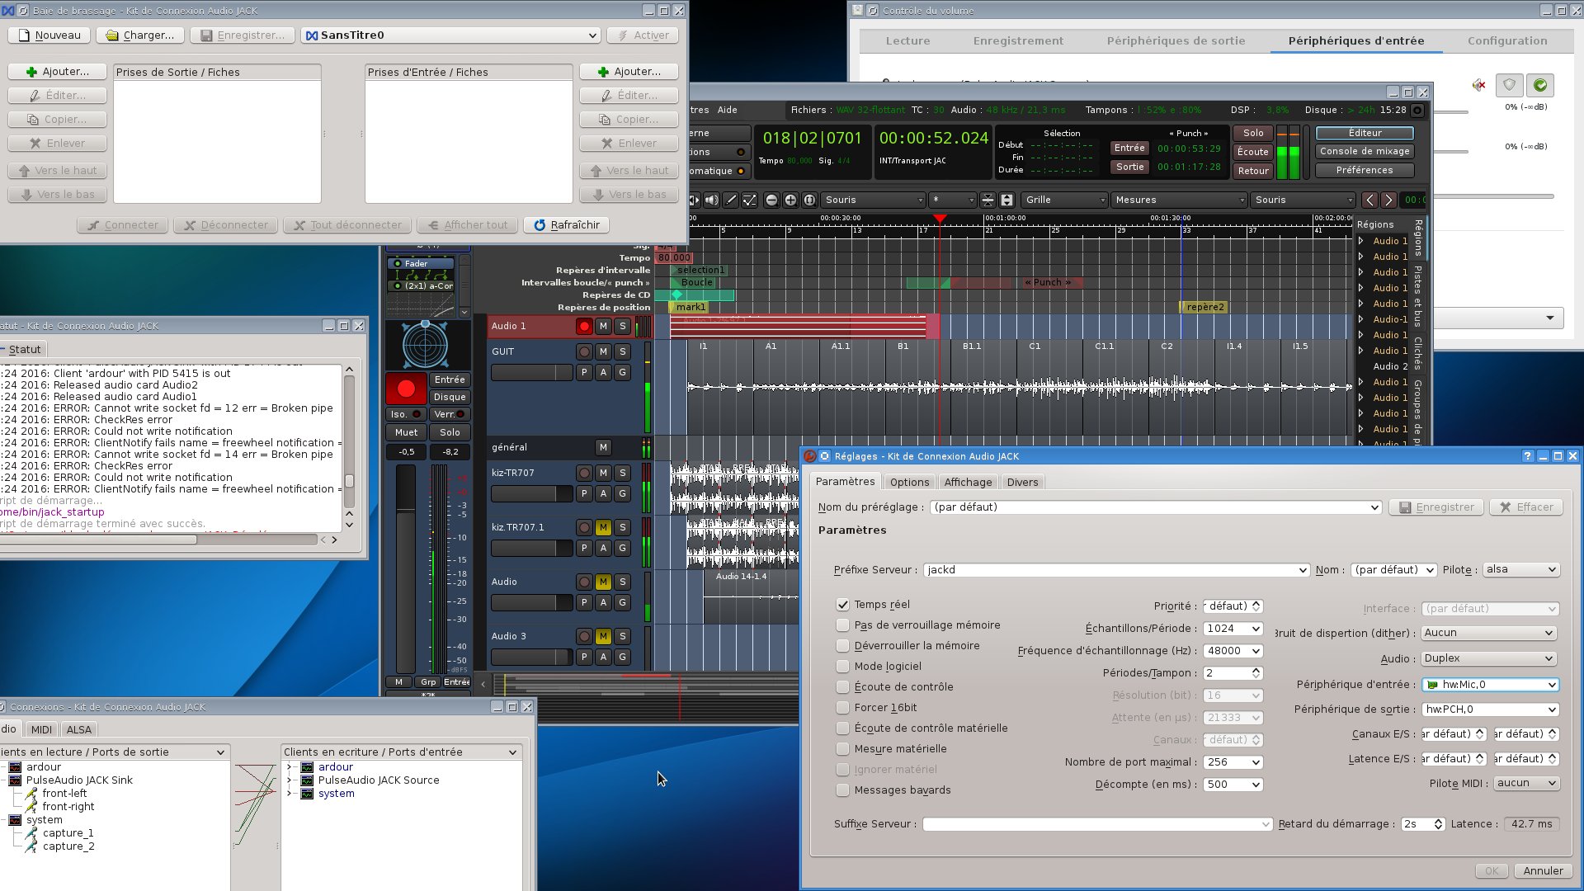This screenshot has height=891, width=1584.
Task: Switch to the Options tab
Action: tap(909, 482)
